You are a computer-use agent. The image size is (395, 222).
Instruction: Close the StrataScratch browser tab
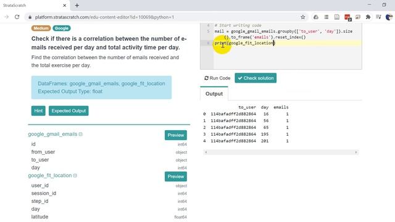[64, 6]
